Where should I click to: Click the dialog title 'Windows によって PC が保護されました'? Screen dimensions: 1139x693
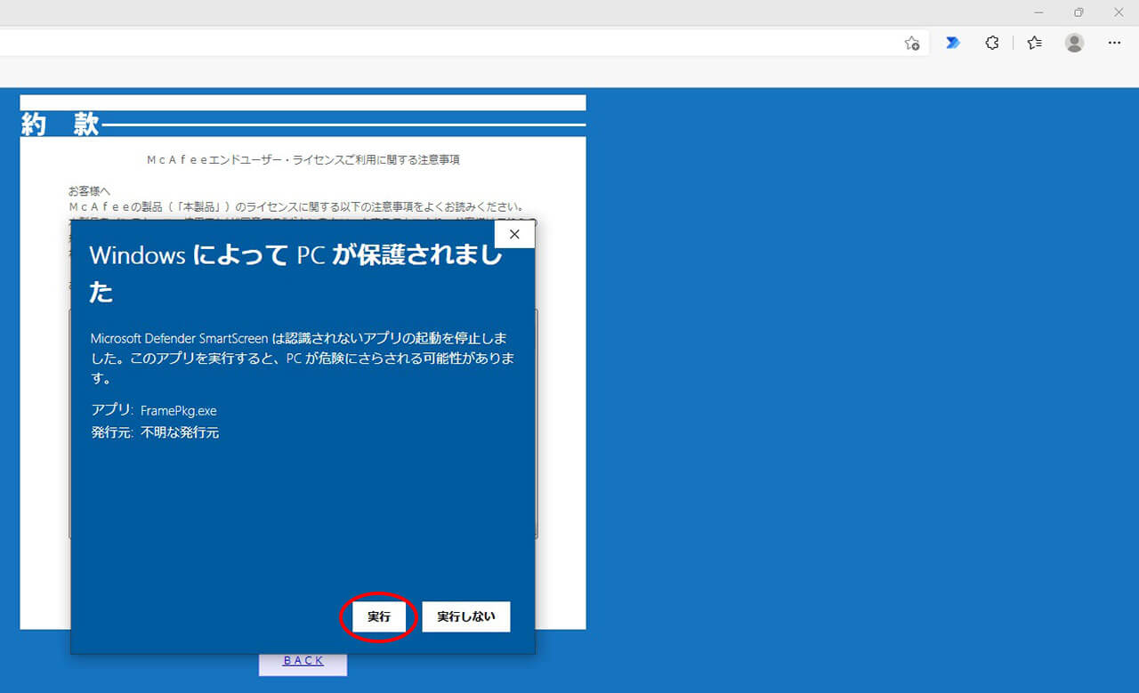point(296,273)
